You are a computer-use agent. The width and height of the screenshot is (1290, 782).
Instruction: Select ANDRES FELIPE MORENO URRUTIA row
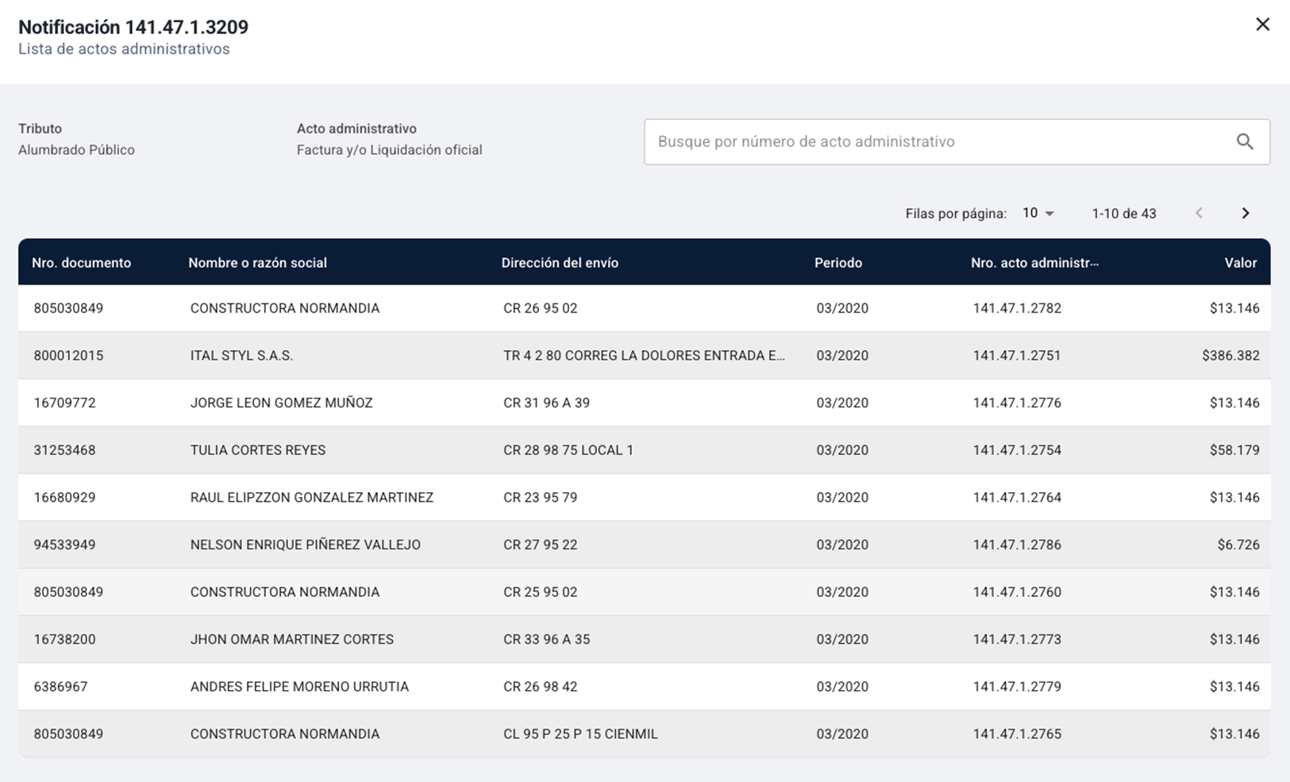coord(299,687)
